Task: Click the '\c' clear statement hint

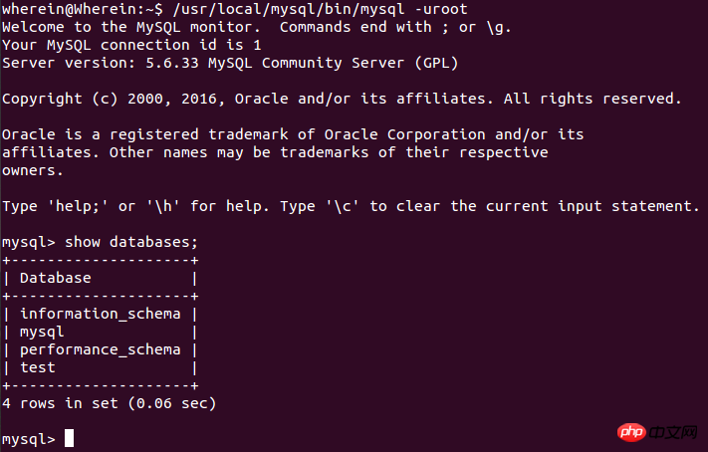Action: [x=343, y=206]
